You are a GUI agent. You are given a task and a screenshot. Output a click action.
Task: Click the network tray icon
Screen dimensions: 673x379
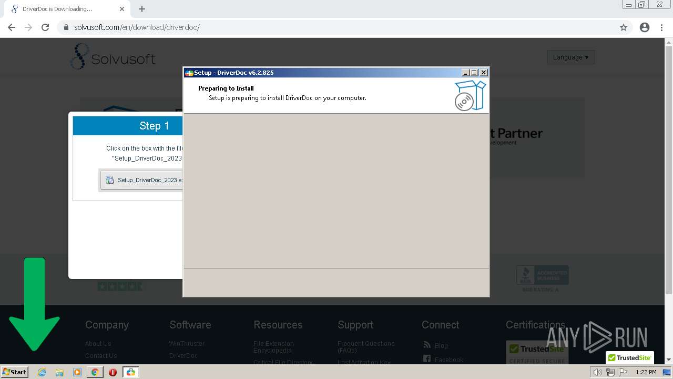click(610, 372)
